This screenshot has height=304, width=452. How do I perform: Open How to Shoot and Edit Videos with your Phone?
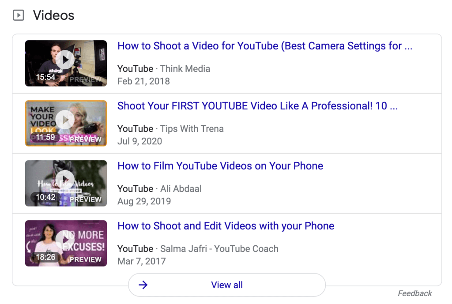point(225,226)
